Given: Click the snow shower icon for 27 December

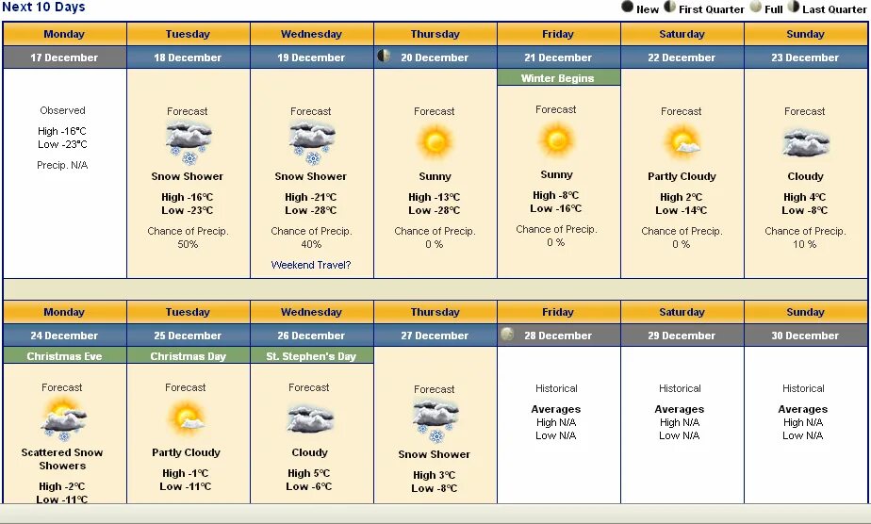Looking at the screenshot, I should pos(436,422).
